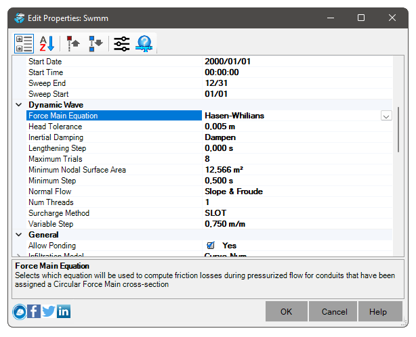Click the Head Tolerance value 0,005 m
416x337 pixels.
220,127
